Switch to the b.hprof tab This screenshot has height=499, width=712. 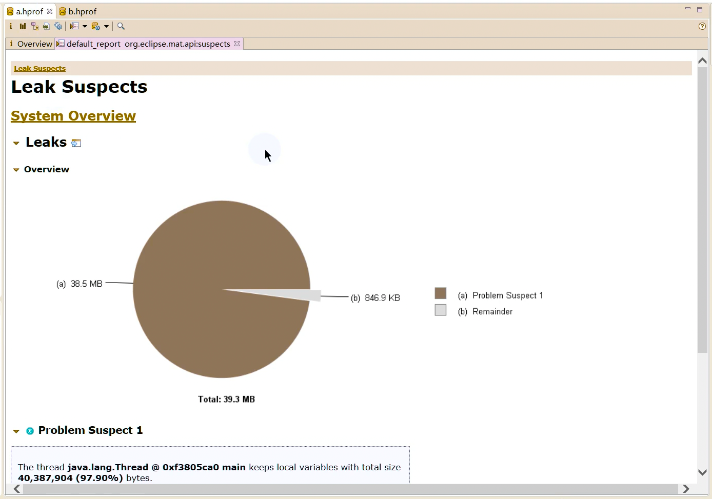[x=82, y=11]
